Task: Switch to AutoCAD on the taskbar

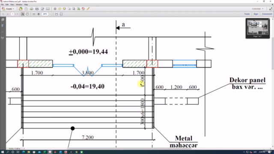Action: (66, 152)
